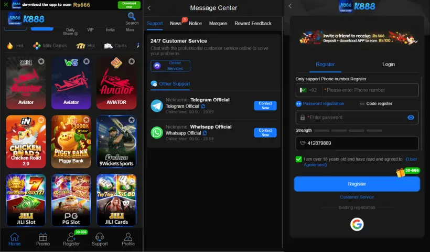
Task: Favorite the red AVIATOR game star
Action: point(132,61)
